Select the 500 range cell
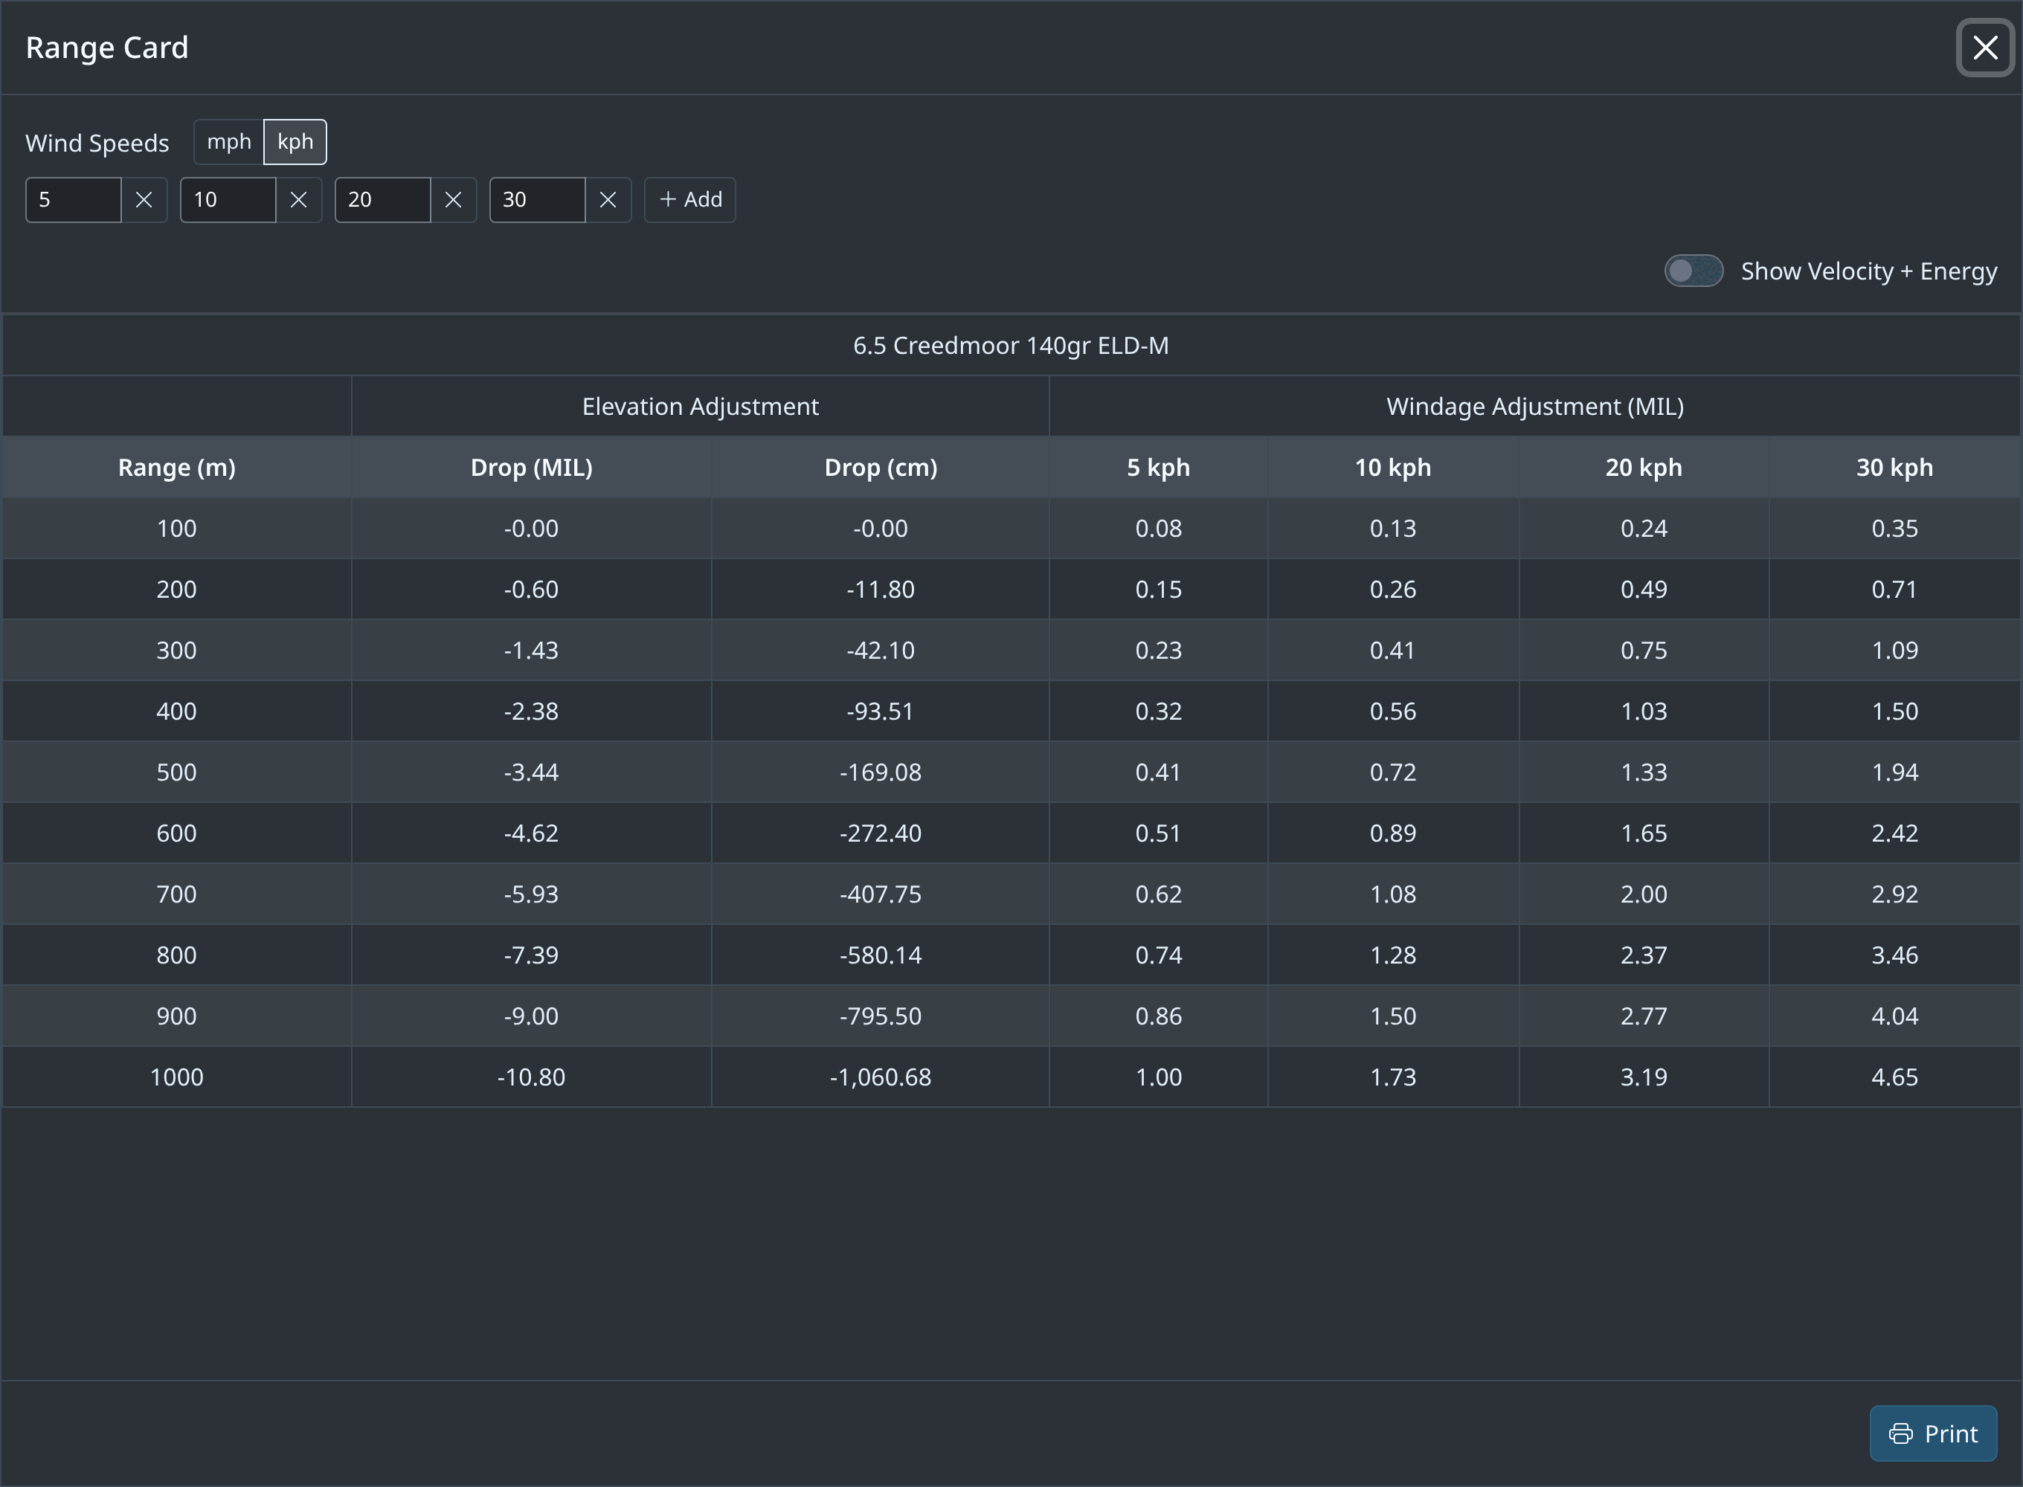 [x=176, y=772]
